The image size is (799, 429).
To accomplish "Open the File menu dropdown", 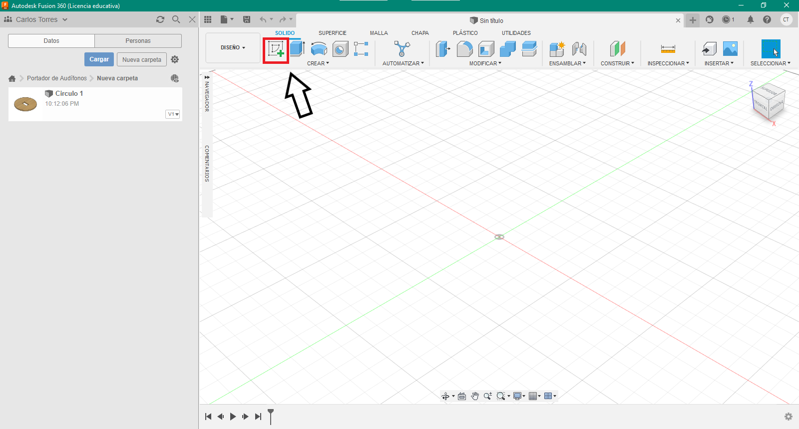I will [227, 19].
